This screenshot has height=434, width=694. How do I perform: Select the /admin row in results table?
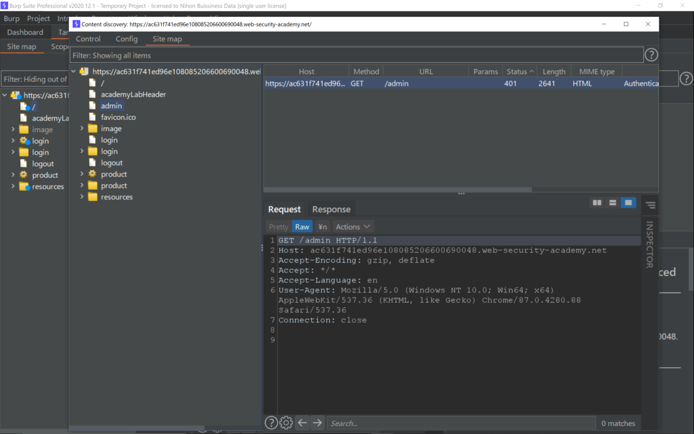pyautogui.click(x=461, y=83)
